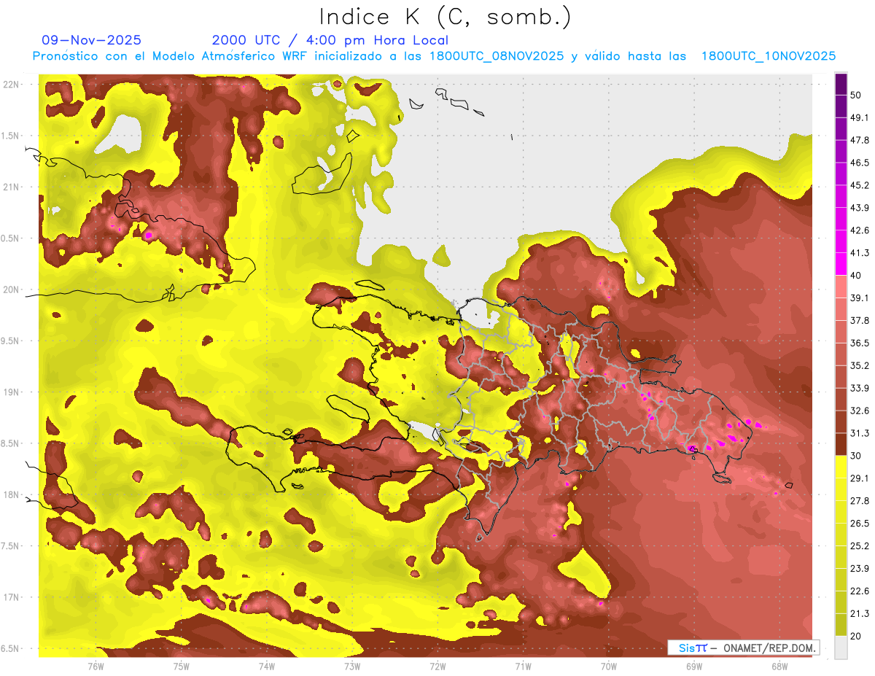The height and width of the screenshot is (676, 875).
Task: Click the colorbar value "49.1"
Action: pyautogui.click(x=860, y=117)
